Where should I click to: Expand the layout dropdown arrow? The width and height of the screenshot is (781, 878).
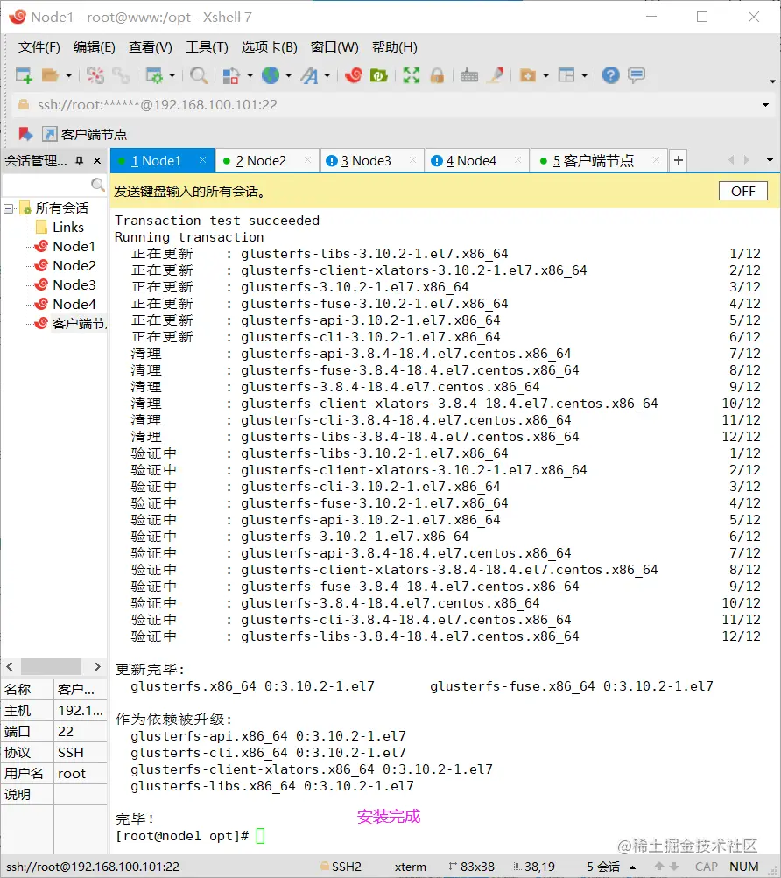click(584, 75)
